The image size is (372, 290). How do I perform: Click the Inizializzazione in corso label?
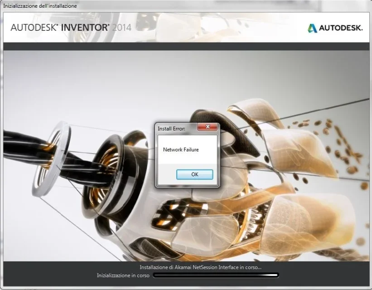(123, 275)
